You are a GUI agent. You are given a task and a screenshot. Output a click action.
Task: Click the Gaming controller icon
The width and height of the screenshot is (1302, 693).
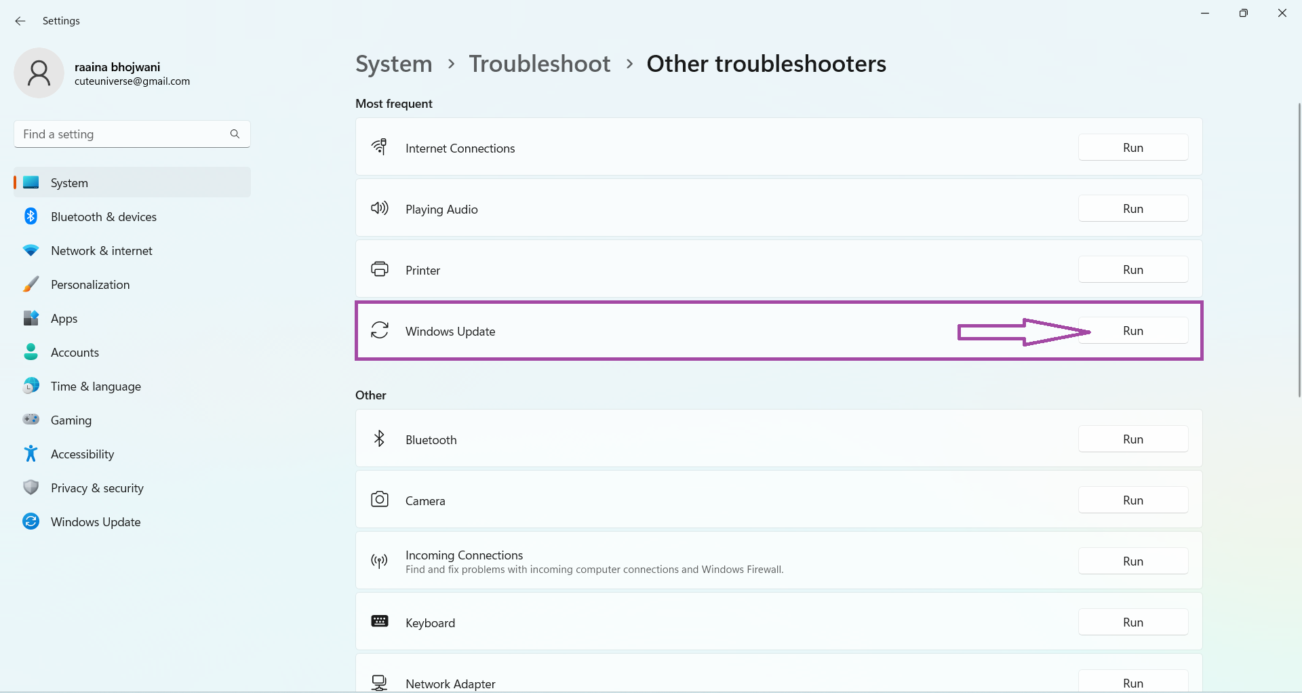(31, 420)
